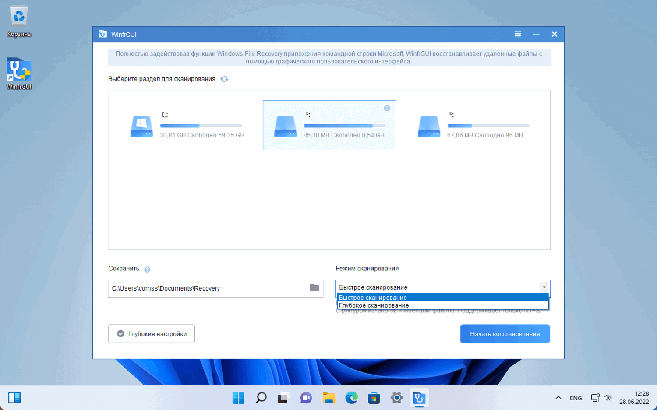Open Task View on the taskbar
Image resolution: width=657 pixels, height=410 pixels.
(283, 398)
